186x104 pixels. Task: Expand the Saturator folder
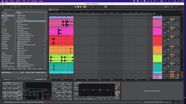click(x=17, y=30)
